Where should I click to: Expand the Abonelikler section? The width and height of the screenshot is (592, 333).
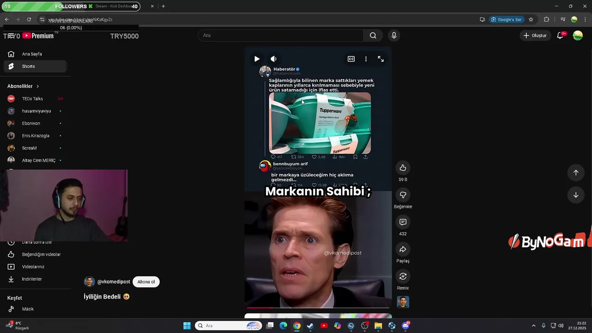pyautogui.click(x=23, y=86)
